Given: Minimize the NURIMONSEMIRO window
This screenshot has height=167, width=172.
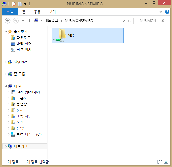Looking at the screenshot, I should (x=146, y=3).
